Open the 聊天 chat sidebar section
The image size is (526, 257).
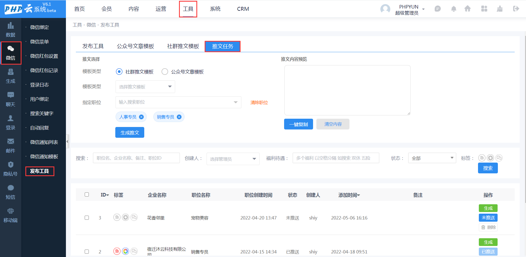[10, 99]
